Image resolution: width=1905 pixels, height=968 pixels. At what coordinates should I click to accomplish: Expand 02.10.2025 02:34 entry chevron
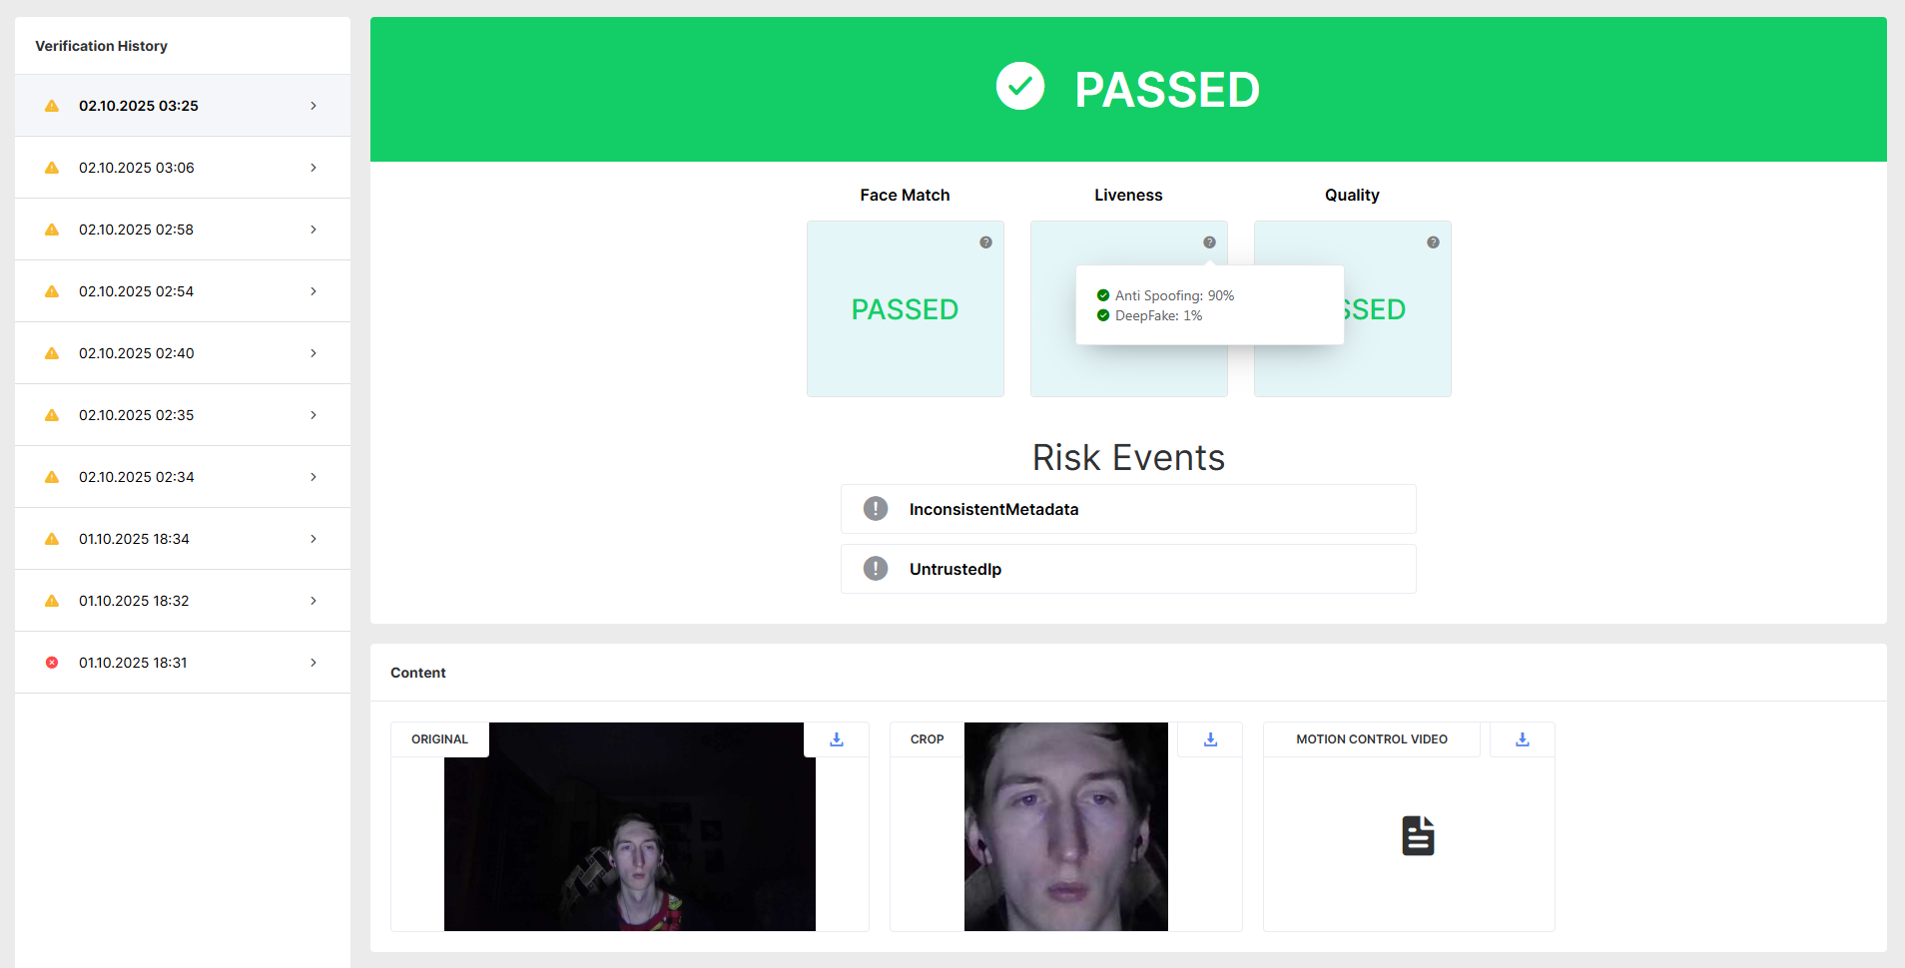[314, 477]
